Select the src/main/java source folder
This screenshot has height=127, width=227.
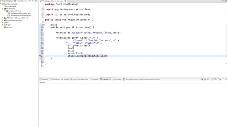coord(11,6)
